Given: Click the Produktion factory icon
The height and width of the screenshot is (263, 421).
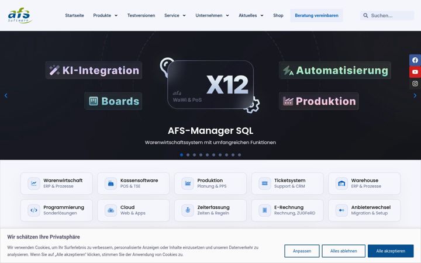Looking at the screenshot, I should (188, 184).
